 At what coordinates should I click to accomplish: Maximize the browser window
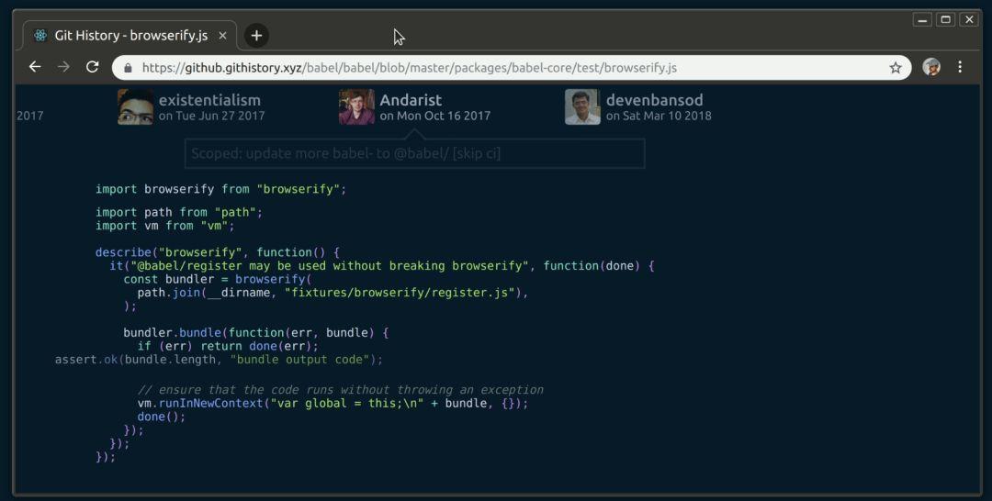(946, 19)
